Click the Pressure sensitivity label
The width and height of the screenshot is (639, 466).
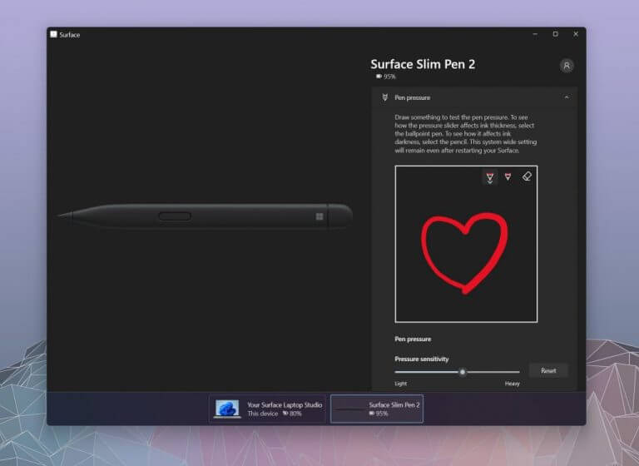[421, 359]
